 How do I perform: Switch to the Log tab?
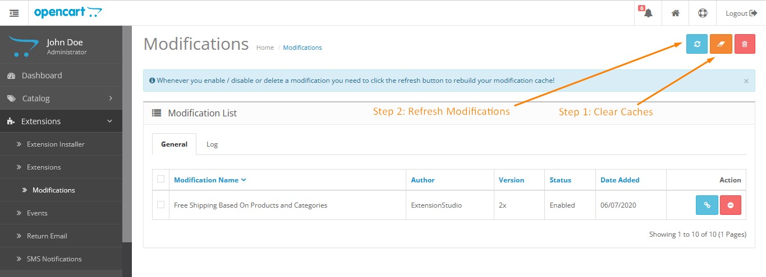(212, 144)
